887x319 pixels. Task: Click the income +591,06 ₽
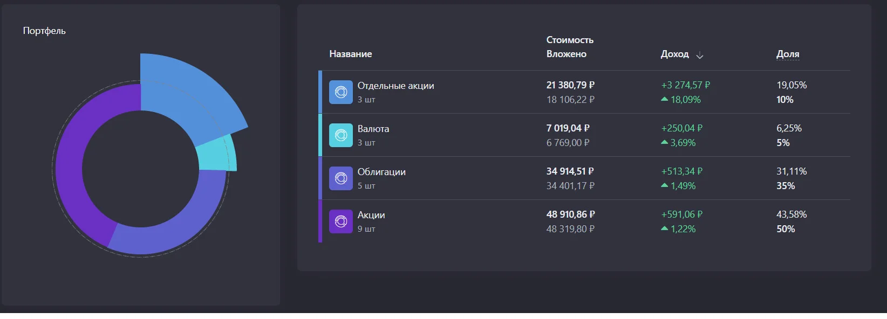click(682, 214)
